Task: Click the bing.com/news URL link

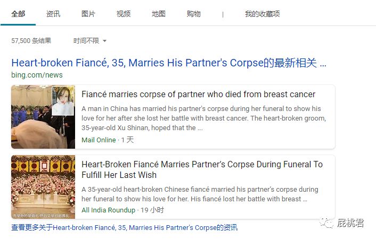Action: click(37, 75)
